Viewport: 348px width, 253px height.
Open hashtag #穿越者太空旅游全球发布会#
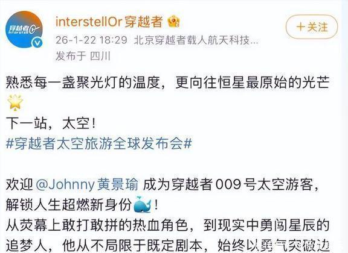(x=99, y=144)
